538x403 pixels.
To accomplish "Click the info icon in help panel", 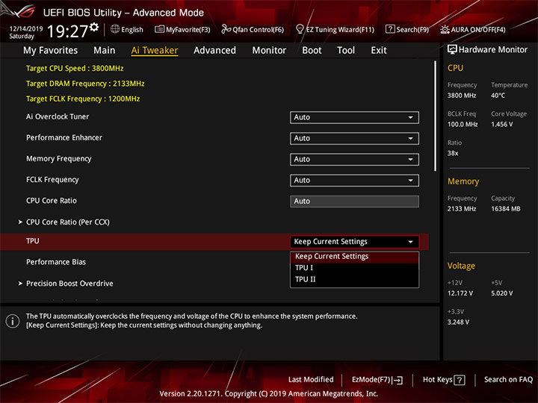I will (x=13, y=321).
